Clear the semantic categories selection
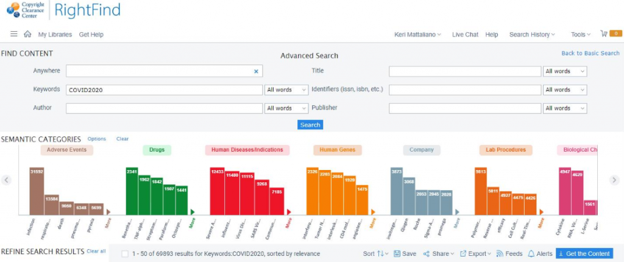The height and width of the screenshot is (262, 624). point(122,139)
